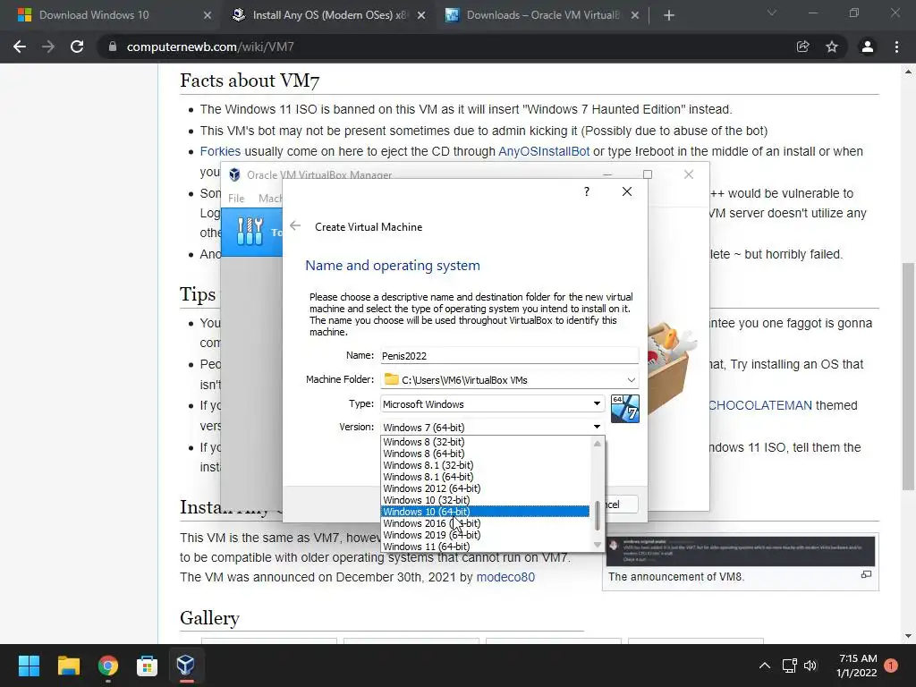
Task: Open Chrome from the taskbar
Action: [108, 666]
